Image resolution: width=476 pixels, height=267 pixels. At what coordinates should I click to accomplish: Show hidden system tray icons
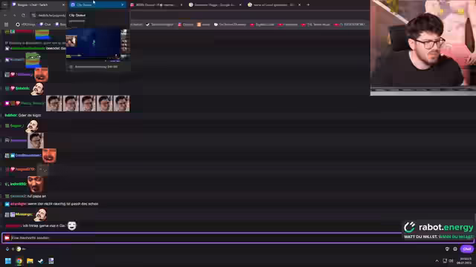click(437, 261)
